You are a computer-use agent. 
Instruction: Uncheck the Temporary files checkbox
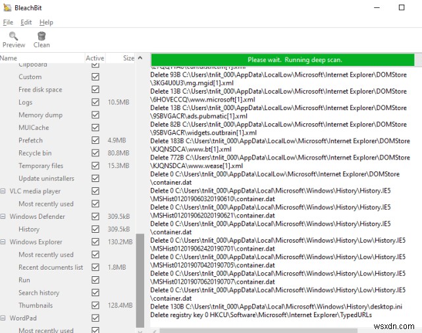click(95, 166)
